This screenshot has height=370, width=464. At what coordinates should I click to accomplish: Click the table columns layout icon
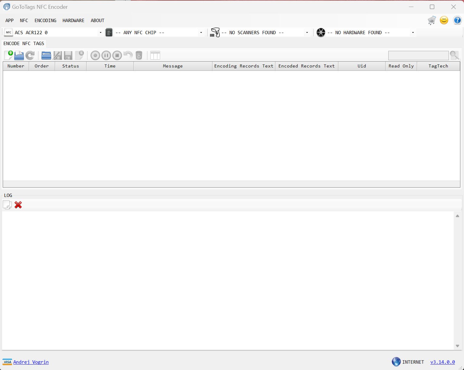155,55
